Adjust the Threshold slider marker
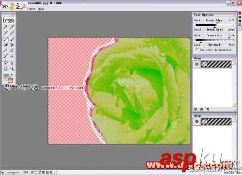The width and height of the screenshot is (242, 175). tap(201, 42)
